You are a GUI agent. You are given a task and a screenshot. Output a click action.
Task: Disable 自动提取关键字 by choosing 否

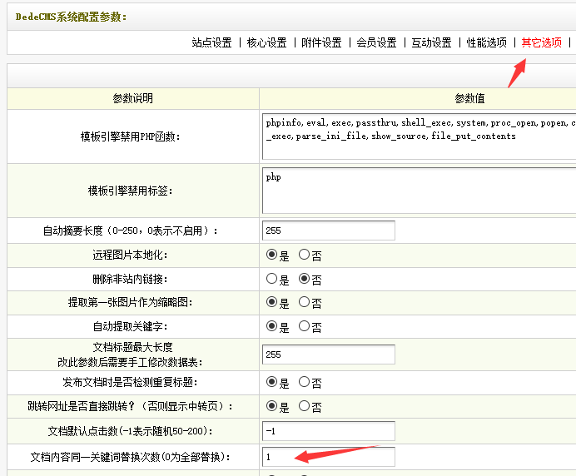[x=305, y=327]
